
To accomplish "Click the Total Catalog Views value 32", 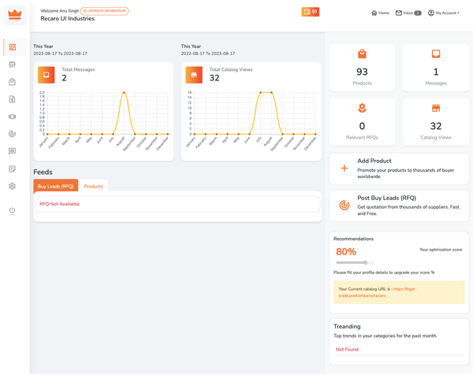I will [x=214, y=78].
